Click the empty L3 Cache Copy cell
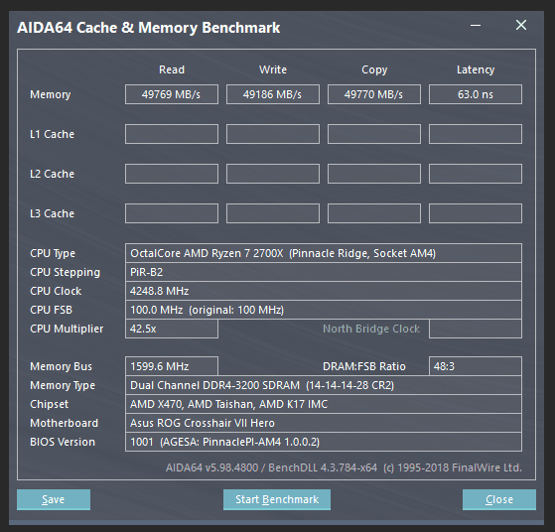Image resolution: width=555 pixels, height=532 pixels. (374, 213)
